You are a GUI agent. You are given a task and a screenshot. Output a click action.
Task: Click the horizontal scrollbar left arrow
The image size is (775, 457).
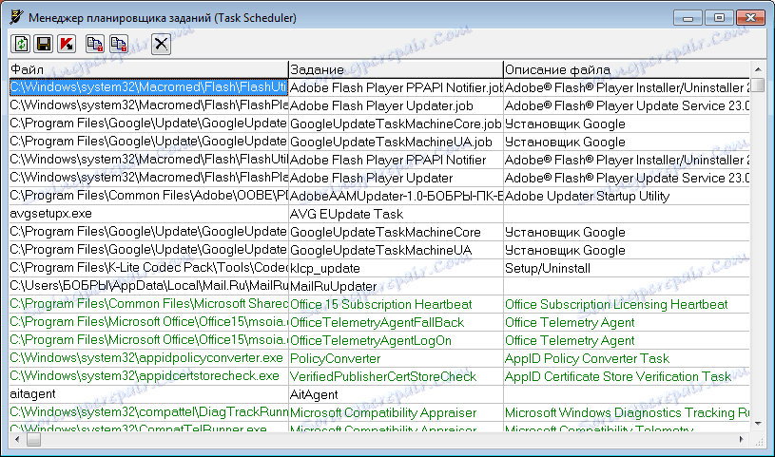(x=17, y=439)
